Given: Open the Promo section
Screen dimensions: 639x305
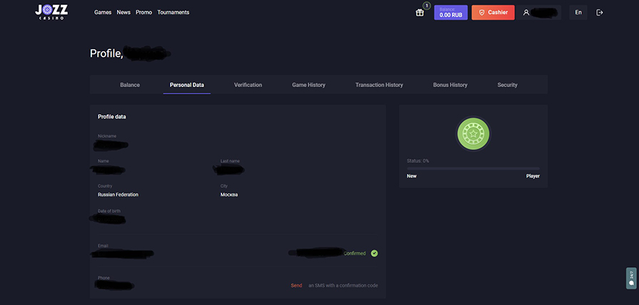Looking at the screenshot, I should [144, 12].
